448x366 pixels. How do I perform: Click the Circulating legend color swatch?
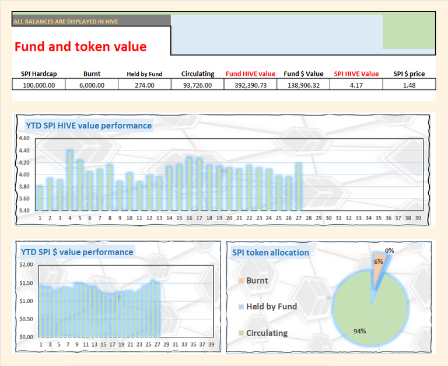point(241,333)
